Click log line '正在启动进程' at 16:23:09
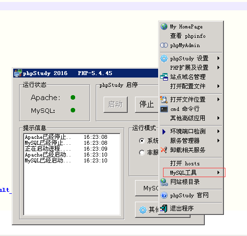247x236 pixels. (66, 149)
